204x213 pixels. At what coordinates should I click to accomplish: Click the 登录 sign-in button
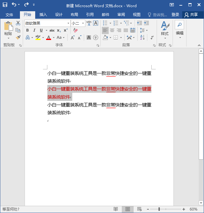pyautogui.click(x=175, y=15)
